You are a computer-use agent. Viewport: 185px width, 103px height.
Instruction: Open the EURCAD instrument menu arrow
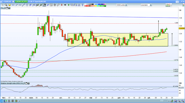coord(4,2)
